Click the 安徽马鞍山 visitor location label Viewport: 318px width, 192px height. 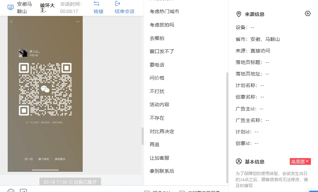(24, 8)
